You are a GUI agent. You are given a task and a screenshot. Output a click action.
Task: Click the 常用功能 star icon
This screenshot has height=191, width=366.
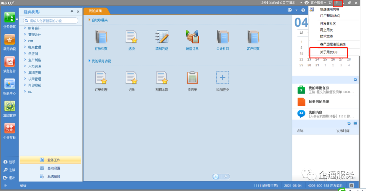9,40
